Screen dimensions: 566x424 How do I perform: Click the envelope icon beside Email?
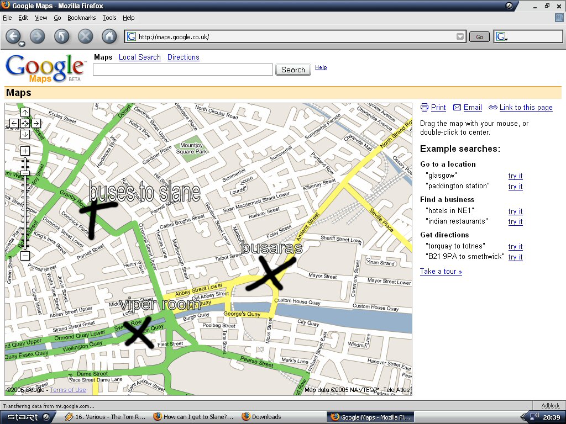[457, 108]
